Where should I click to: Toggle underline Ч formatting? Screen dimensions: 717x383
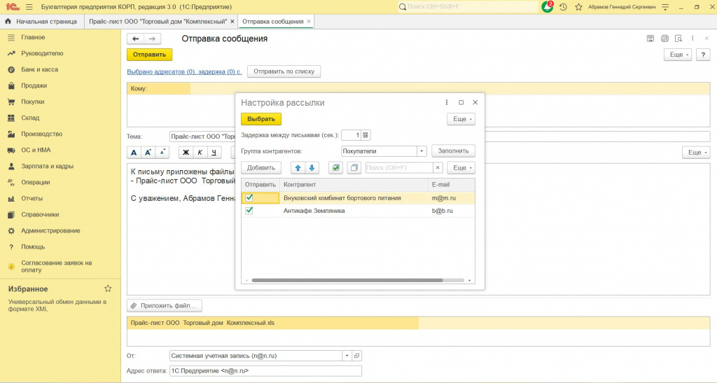[214, 152]
